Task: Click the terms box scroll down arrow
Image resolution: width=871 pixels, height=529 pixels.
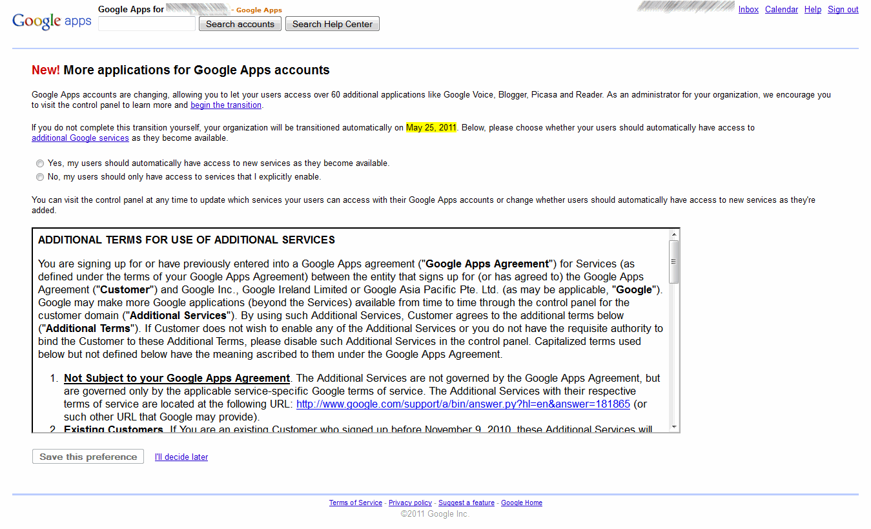Action: 674,427
